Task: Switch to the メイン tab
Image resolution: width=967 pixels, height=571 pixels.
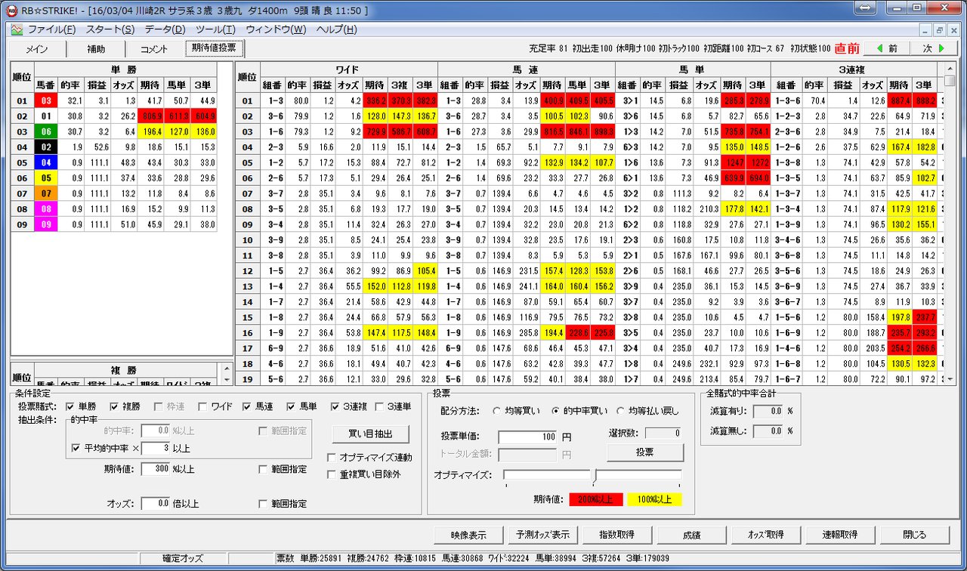Action: (37, 49)
